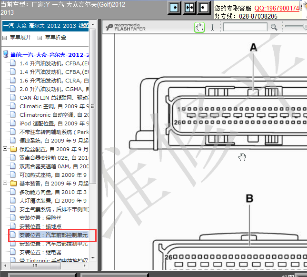Viewport: 307px width, 277px height.
Task: Open 多功能方向盘 document
Action: pyautogui.click(x=53, y=192)
